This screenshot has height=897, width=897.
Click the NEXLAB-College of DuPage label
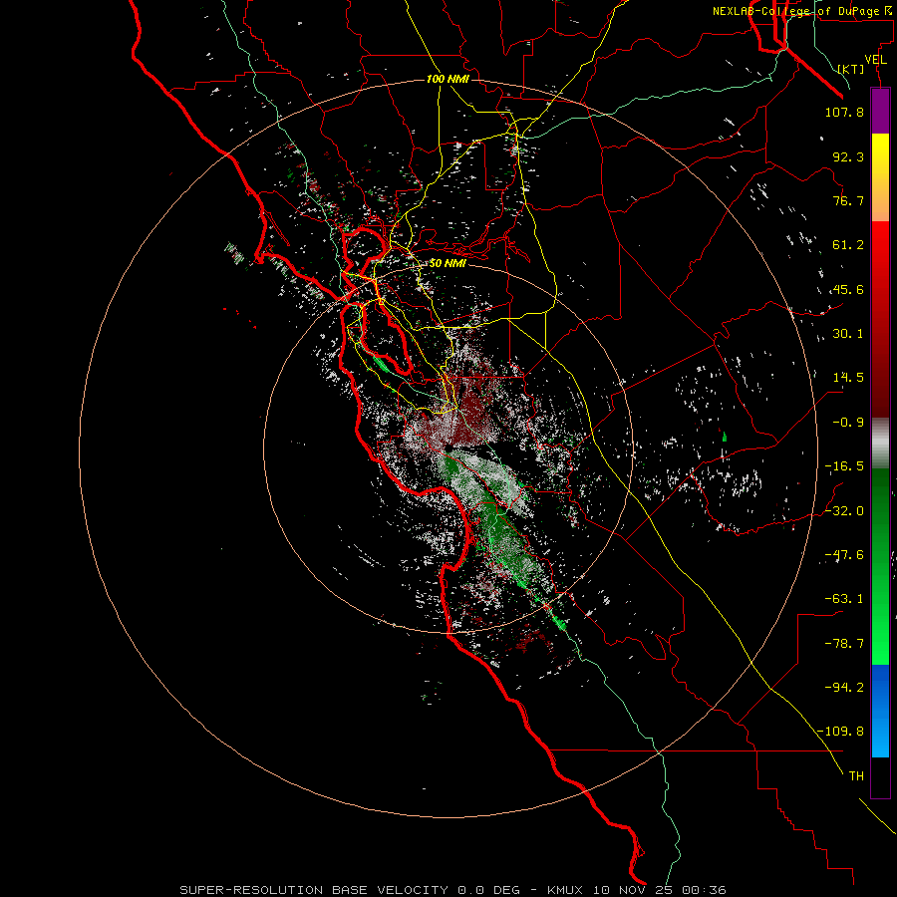point(801,11)
